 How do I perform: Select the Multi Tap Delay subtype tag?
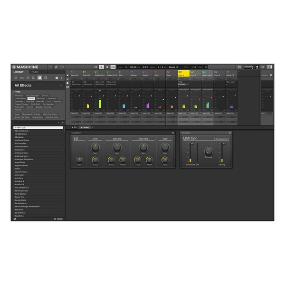coord(50,114)
